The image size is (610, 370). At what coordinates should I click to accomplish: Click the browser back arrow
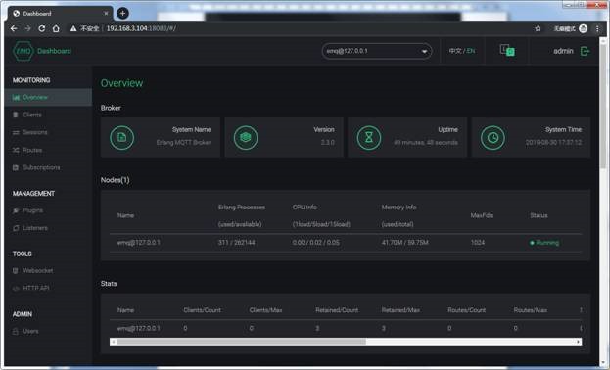(x=14, y=28)
